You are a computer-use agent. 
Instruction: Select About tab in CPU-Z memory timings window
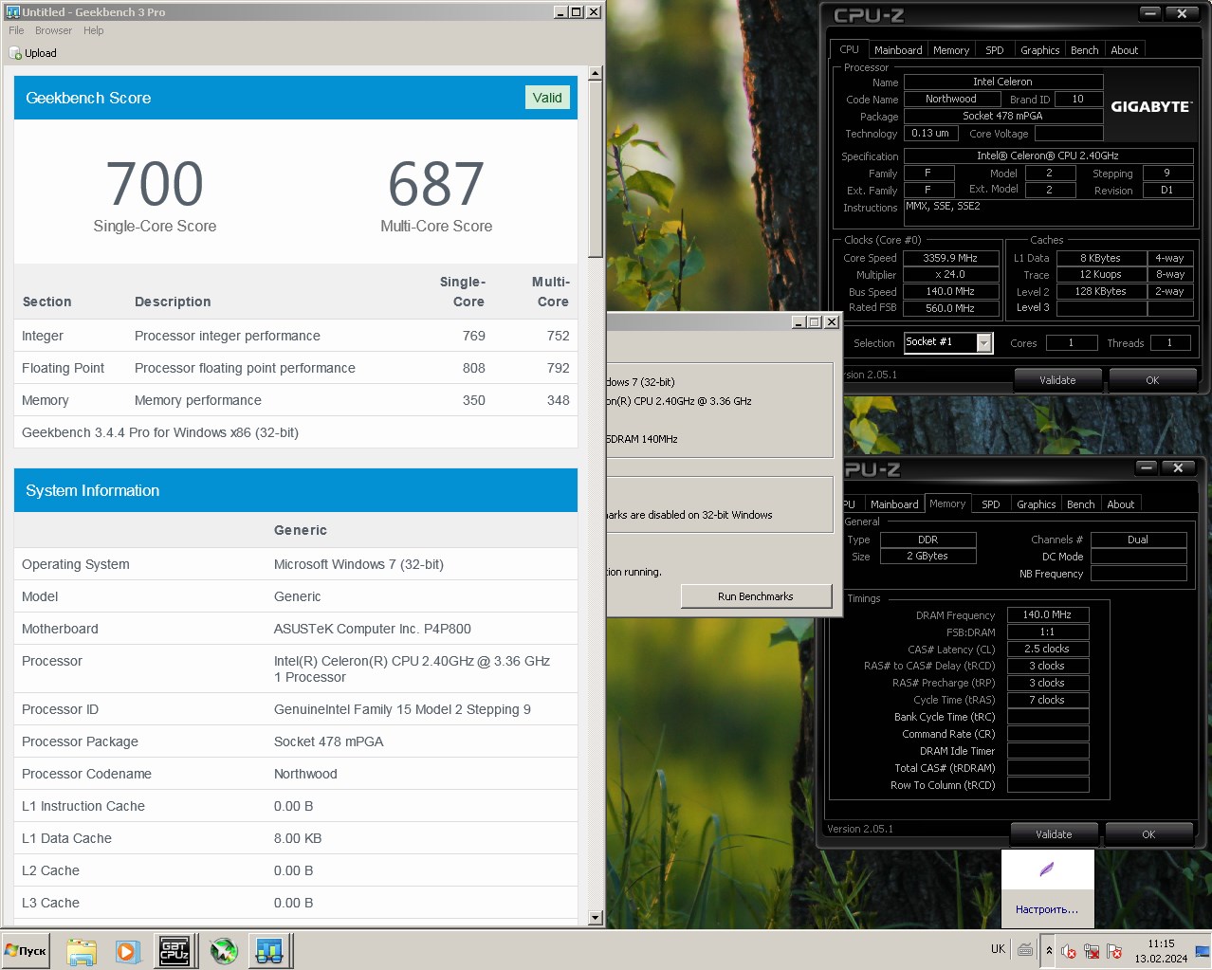coord(1121,504)
